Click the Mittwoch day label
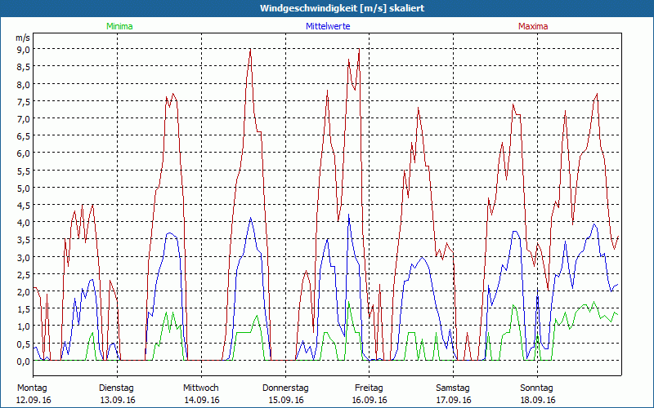The image size is (654, 408). pyautogui.click(x=201, y=388)
